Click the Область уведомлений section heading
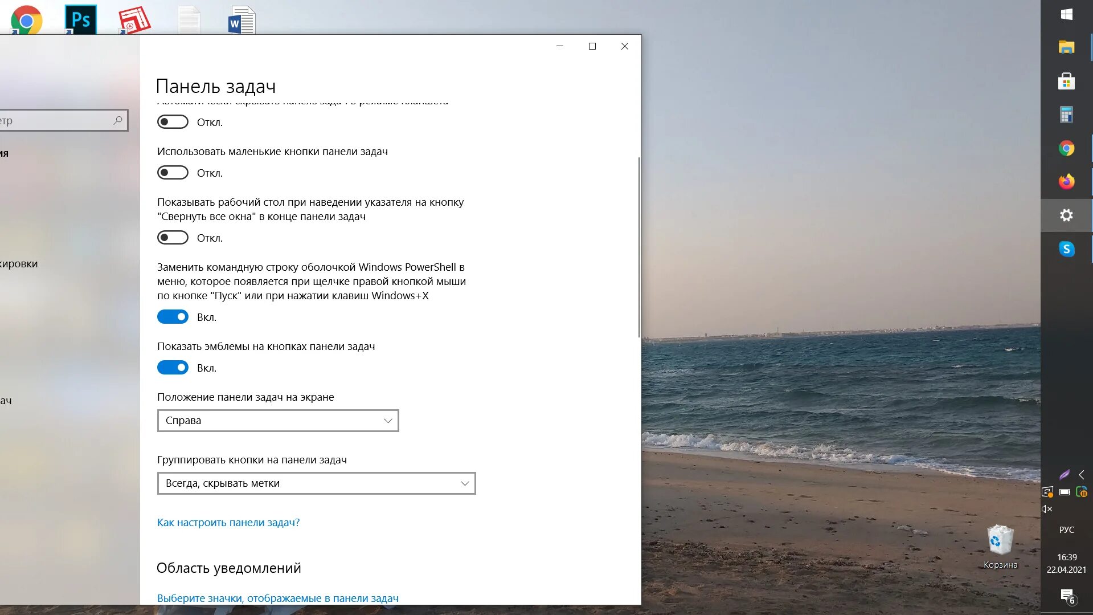1093x615 pixels. [228, 568]
